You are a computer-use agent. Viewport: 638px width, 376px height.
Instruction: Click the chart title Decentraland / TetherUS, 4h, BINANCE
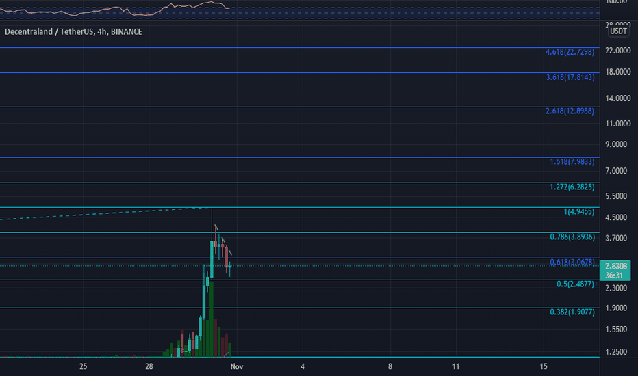click(x=73, y=31)
